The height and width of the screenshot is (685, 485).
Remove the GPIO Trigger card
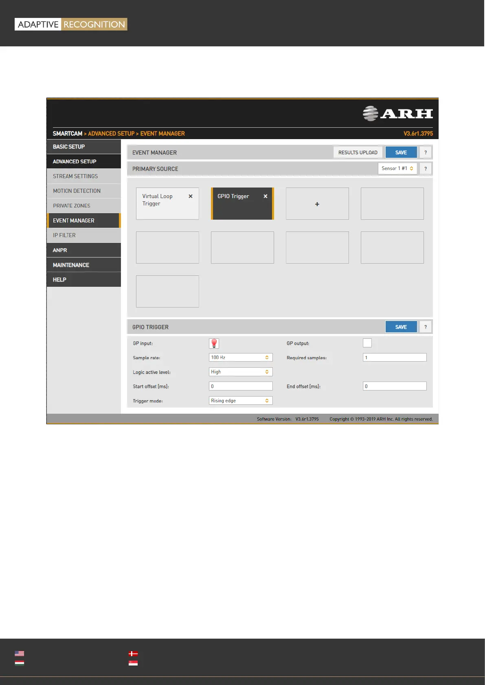[266, 196]
